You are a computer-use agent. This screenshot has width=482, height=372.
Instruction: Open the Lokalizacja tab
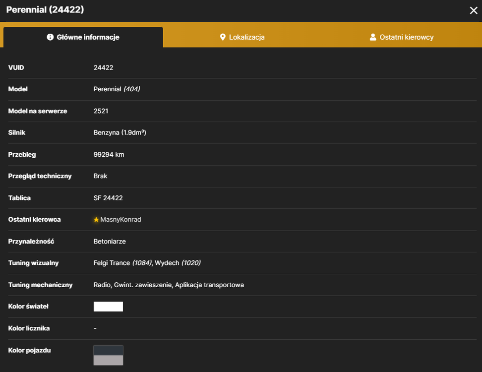tap(242, 37)
